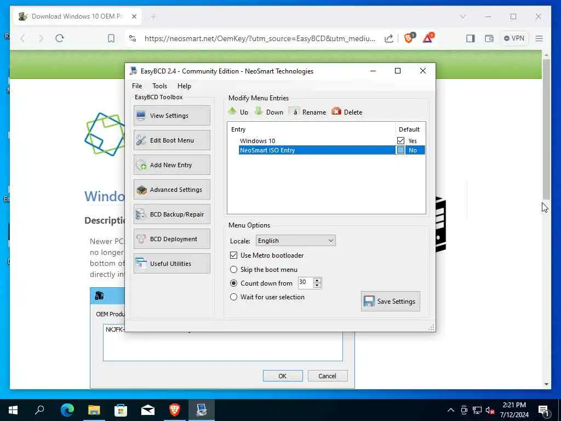Screen dimensions: 561x421
Task: Click the site settings icon in address bar
Action: pyautogui.click(x=133, y=38)
